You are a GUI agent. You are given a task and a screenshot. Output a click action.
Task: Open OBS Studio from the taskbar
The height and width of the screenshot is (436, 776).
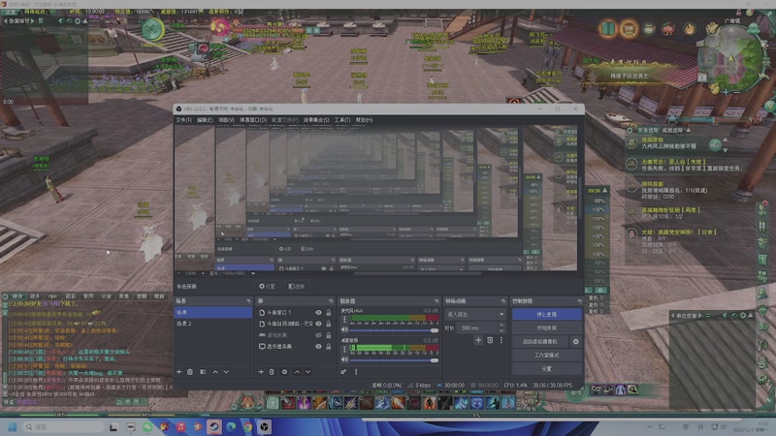(x=264, y=427)
